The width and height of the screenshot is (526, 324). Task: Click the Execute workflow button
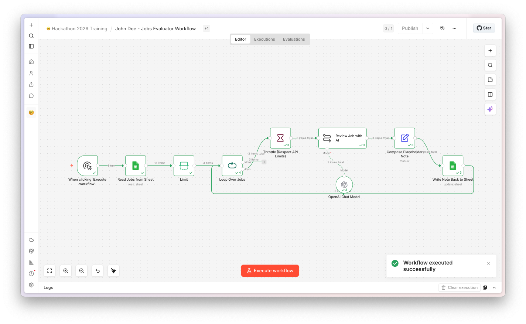270,271
